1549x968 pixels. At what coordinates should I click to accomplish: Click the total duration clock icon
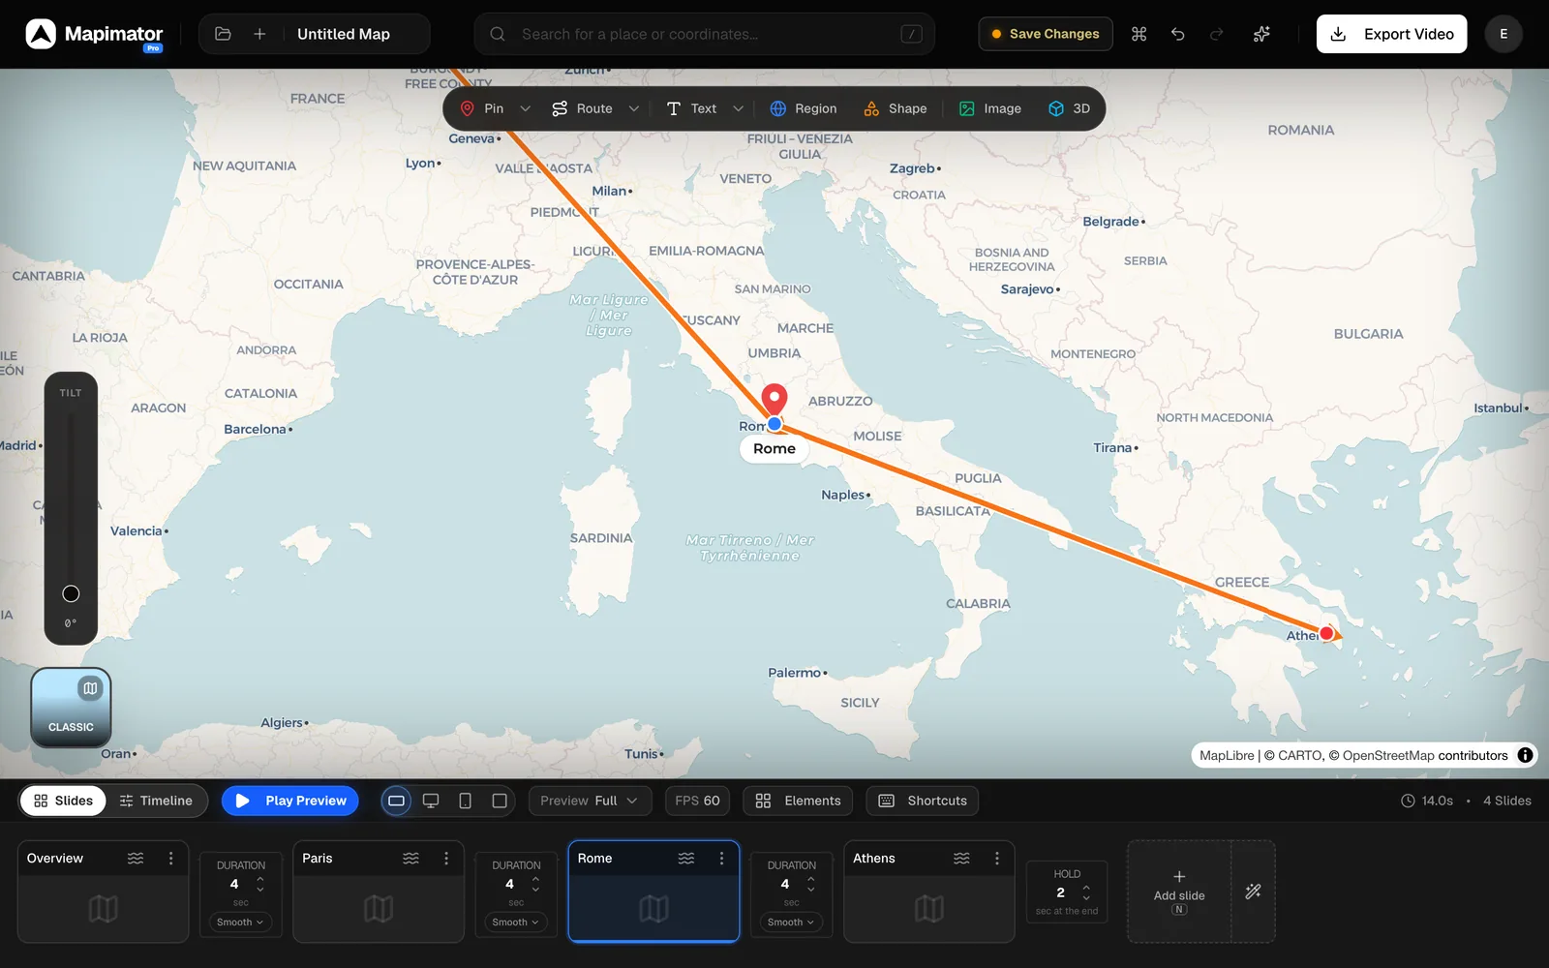[x=1408, y=801]
